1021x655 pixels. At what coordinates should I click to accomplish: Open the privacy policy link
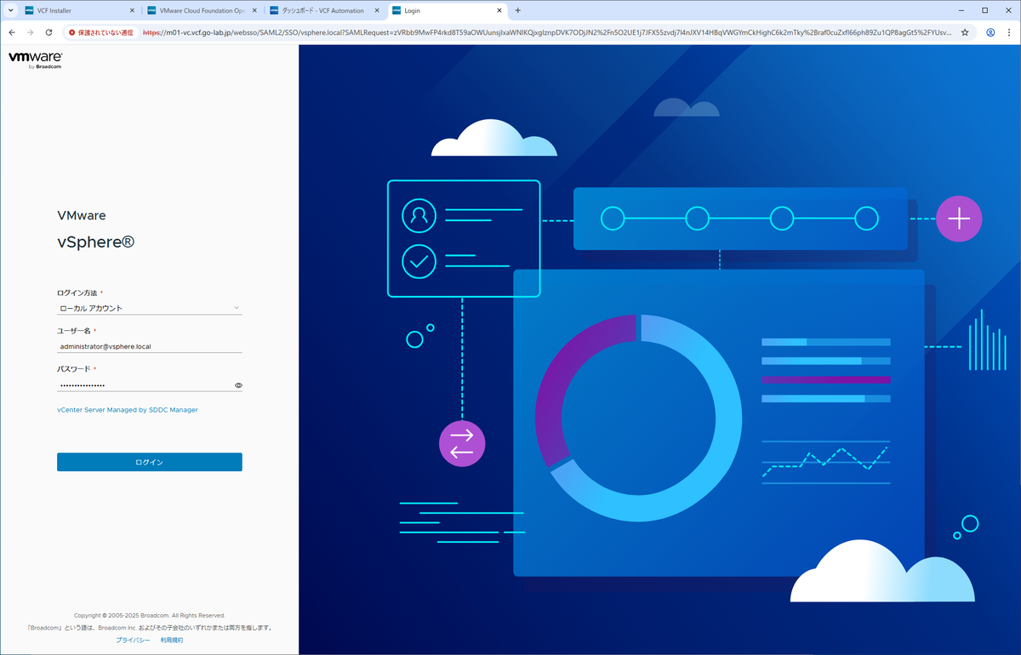133,640
